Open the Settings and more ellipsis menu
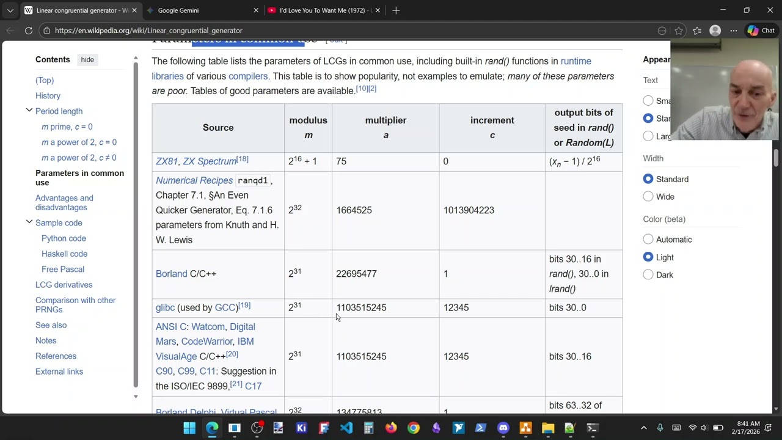 point(733,31)
